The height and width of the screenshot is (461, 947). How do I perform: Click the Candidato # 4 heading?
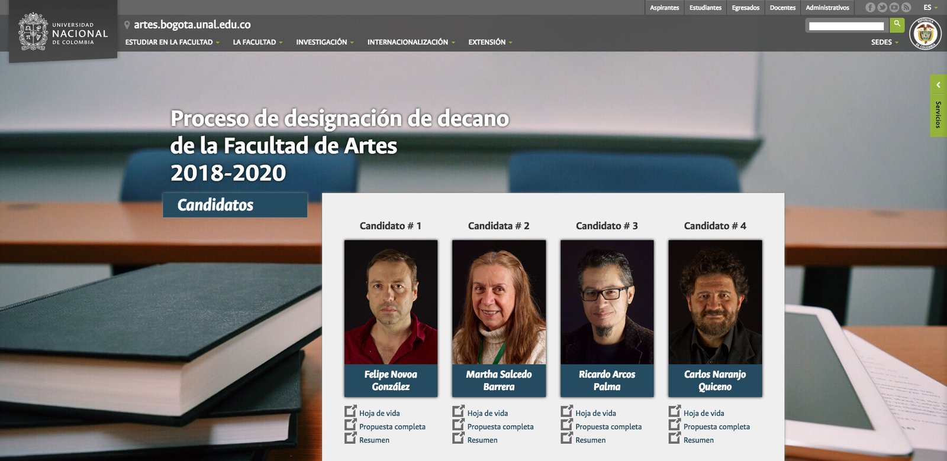pos(715,226)
